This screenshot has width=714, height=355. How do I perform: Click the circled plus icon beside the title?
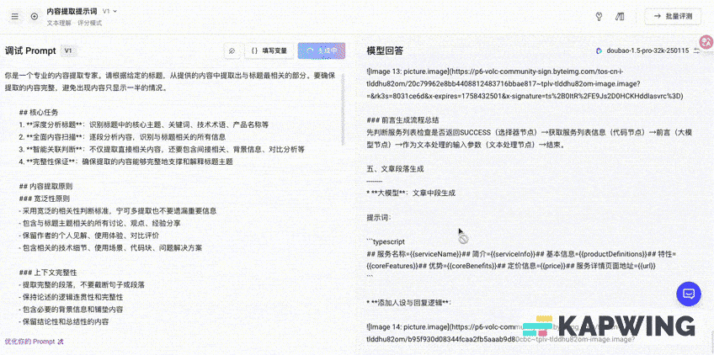(35, 16)
